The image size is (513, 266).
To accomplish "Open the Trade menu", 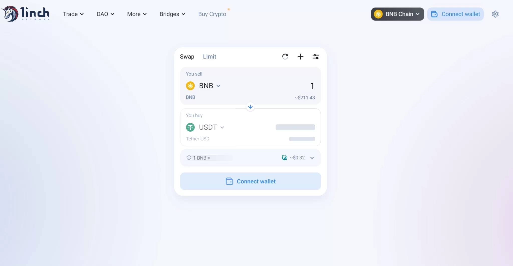I will pos(73,14).
